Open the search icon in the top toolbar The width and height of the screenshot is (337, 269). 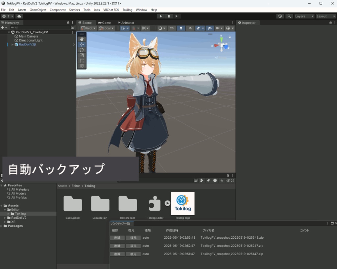[289, 16]
